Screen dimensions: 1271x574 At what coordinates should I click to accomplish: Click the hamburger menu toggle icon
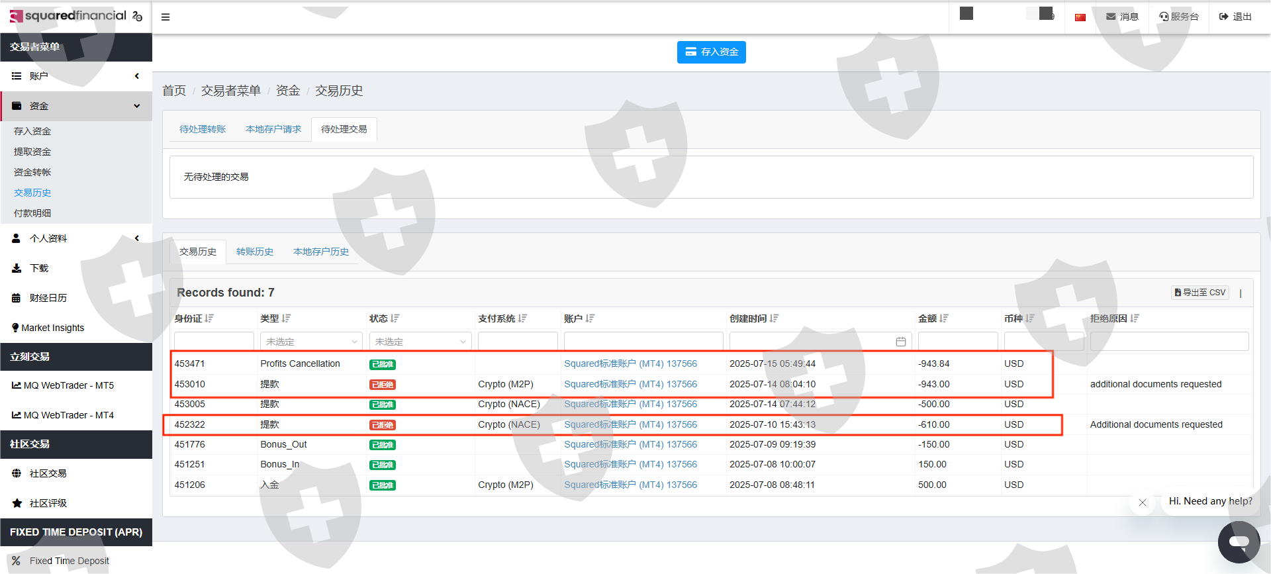click(x=165, y=17)
